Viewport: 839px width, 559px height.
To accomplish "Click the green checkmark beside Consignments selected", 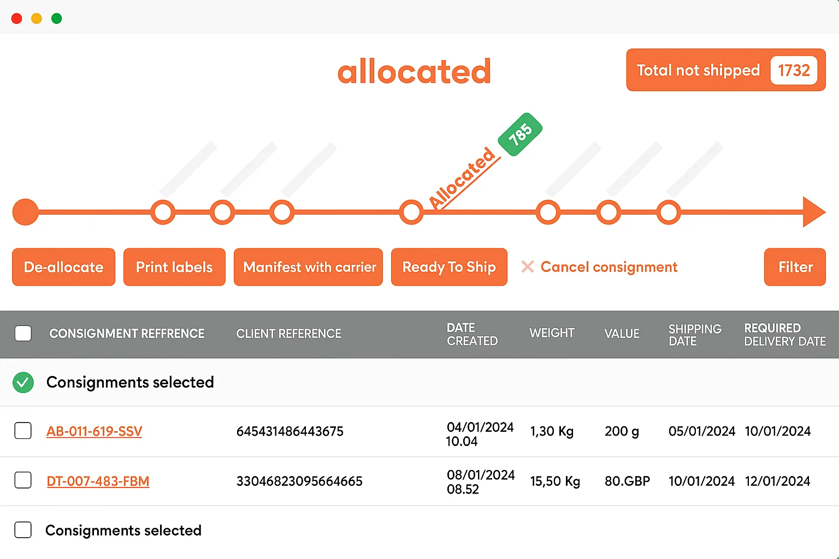I will (x=23, y=382).
